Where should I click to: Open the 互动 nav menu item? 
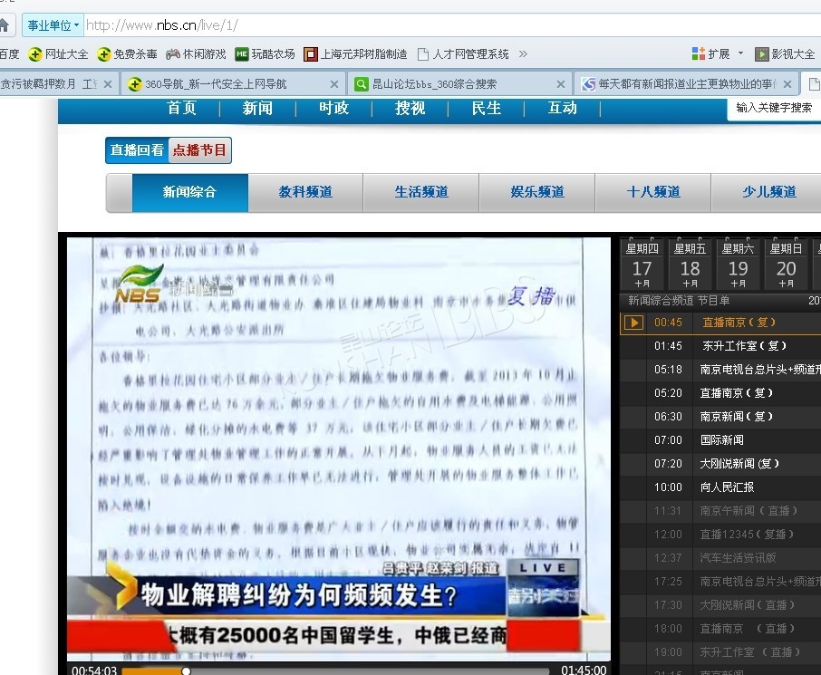pyautogui.click(x=563, y=108)
